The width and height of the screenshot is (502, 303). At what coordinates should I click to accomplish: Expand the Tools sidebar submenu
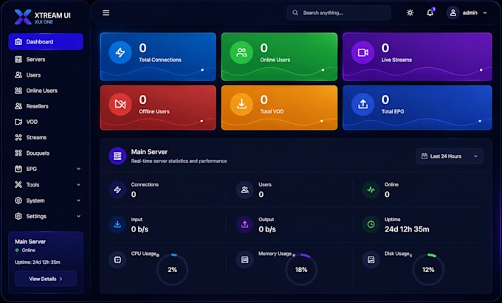[46, 184]
